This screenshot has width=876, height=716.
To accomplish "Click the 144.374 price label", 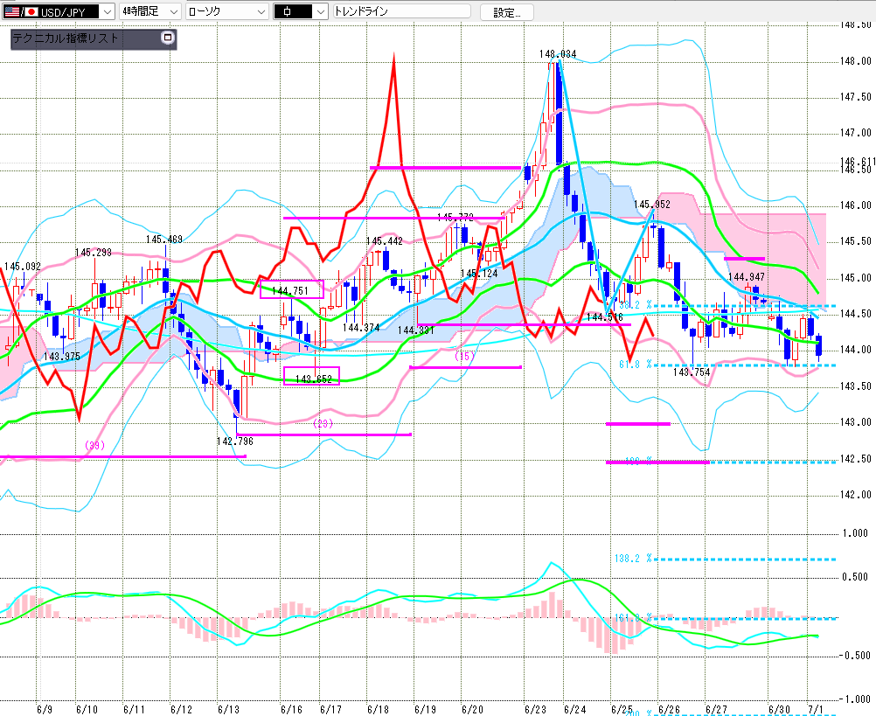I will (361, 328).
